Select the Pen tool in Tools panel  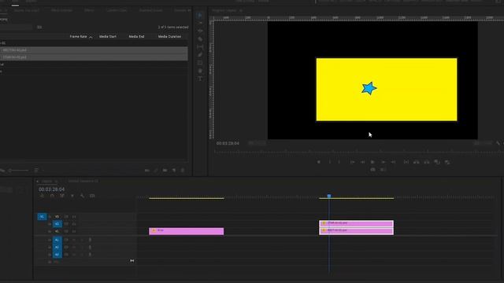[x=200, y=55]
